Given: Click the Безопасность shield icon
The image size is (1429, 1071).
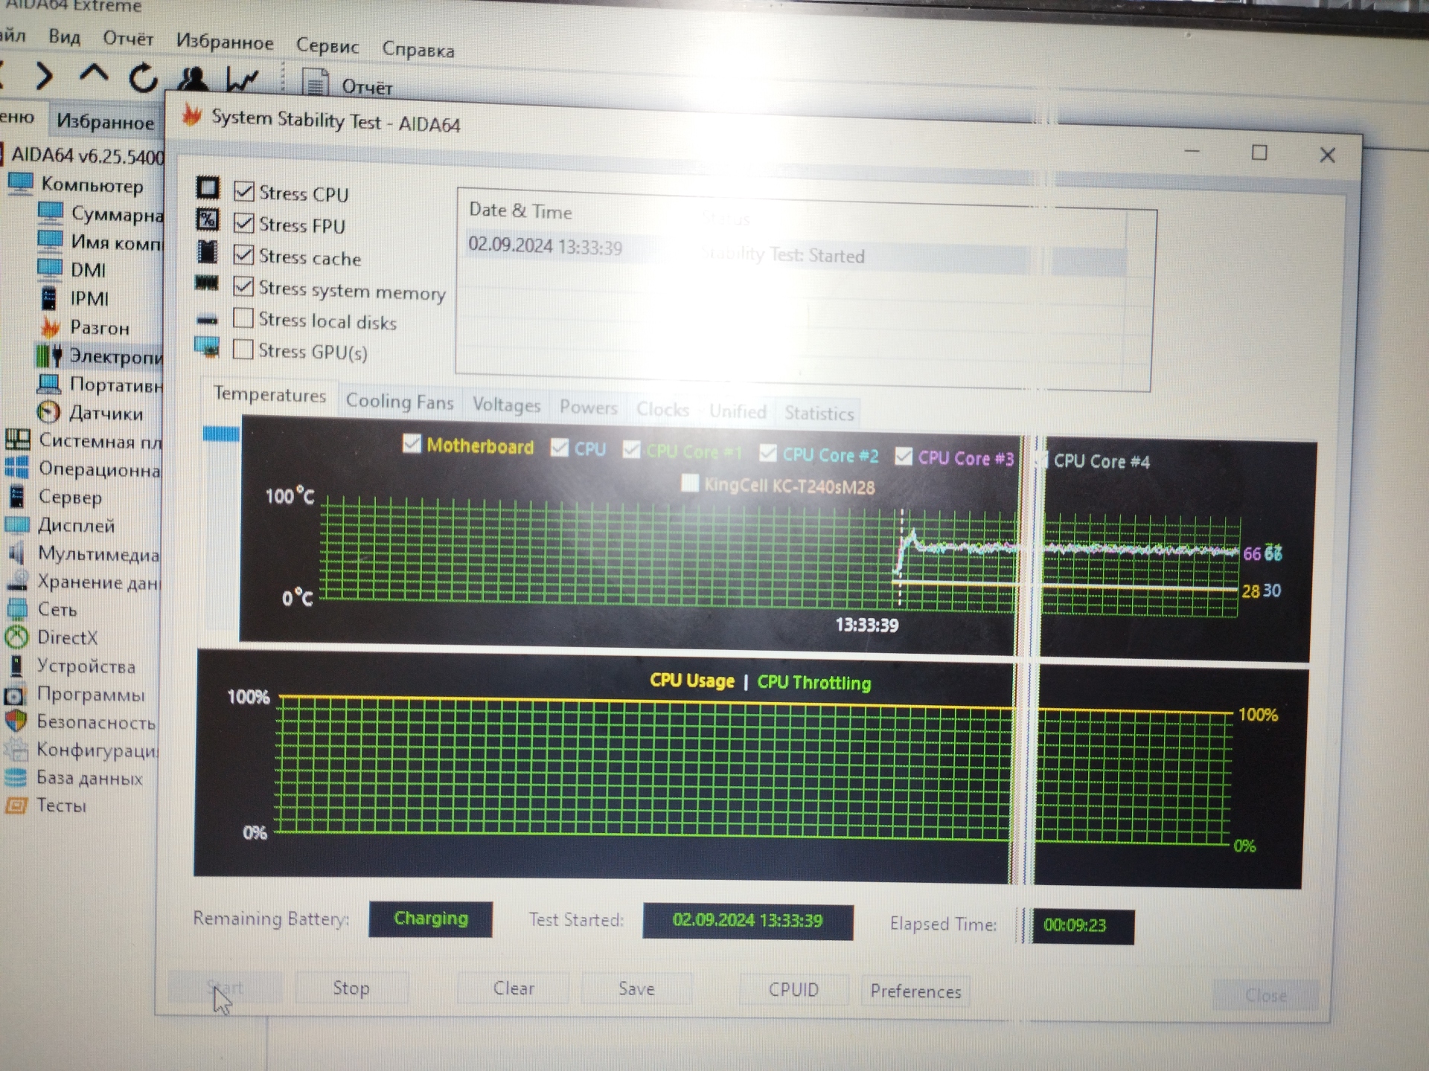Looking at the screenshot, I should 16,721.
